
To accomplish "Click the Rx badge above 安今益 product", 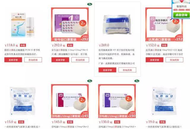I will point(90,4).
